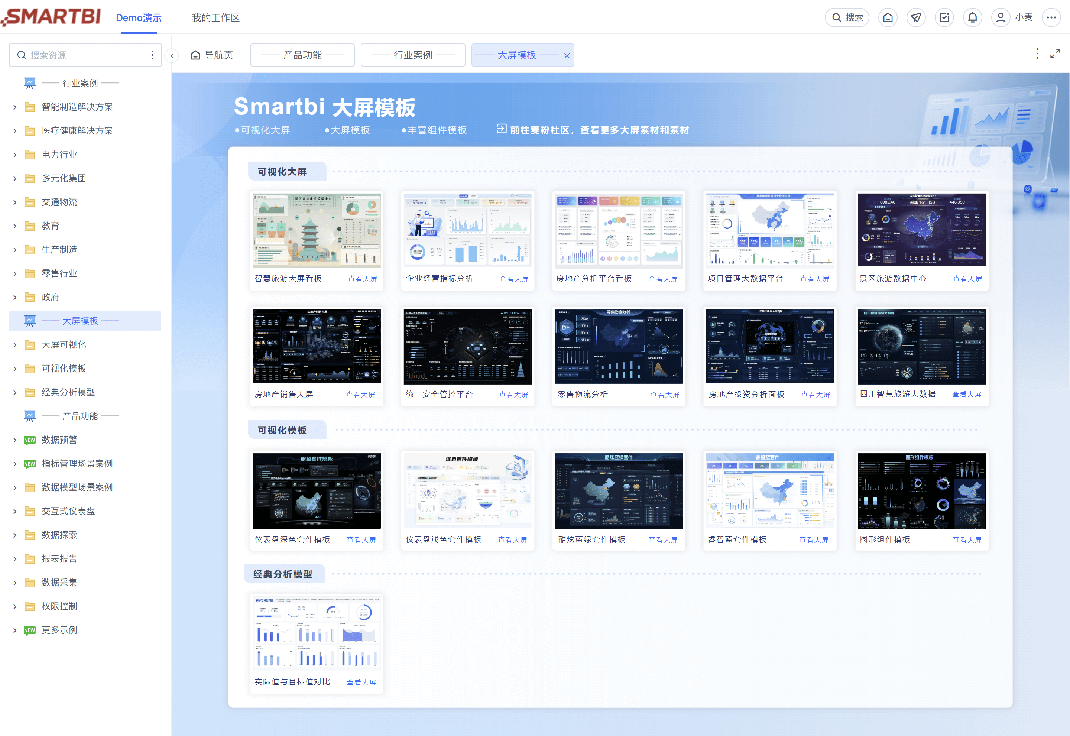The height and width of the screenshot is (736, 1070).
Task: Click the home icon on 导航页 tab
Action: pyautogui.click(x=195, y=55)
